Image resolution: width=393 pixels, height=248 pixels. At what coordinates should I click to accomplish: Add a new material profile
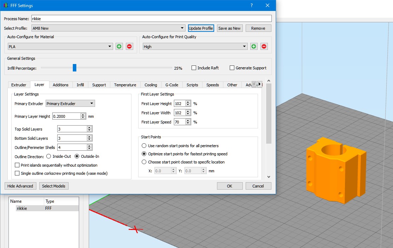pyautogui.click(x=119, y=46)
